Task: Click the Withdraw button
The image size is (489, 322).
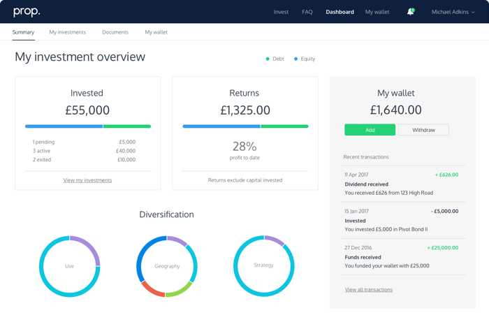Action: click(x=423, y=130)
